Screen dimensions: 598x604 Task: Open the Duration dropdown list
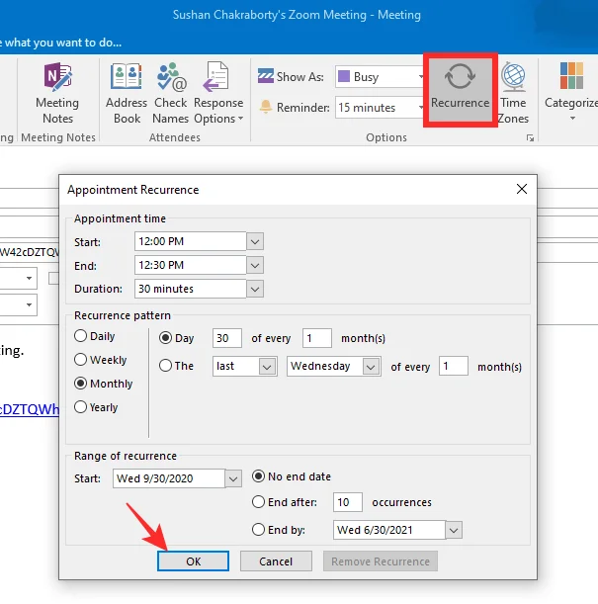pos(255,289)
